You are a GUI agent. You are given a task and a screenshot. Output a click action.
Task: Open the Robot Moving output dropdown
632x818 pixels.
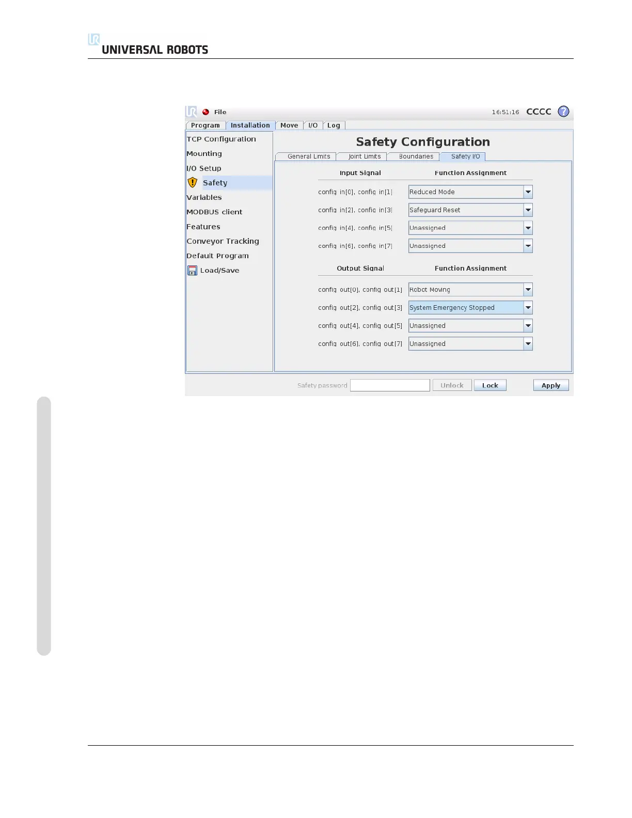click(470, 290)
